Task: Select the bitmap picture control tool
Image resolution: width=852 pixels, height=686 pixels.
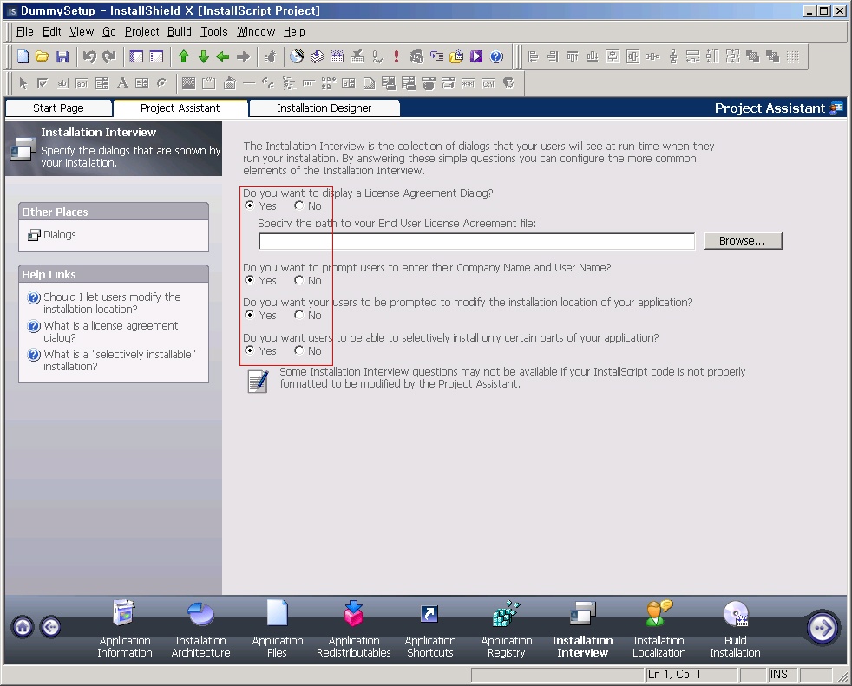Action: pos(188,83)
